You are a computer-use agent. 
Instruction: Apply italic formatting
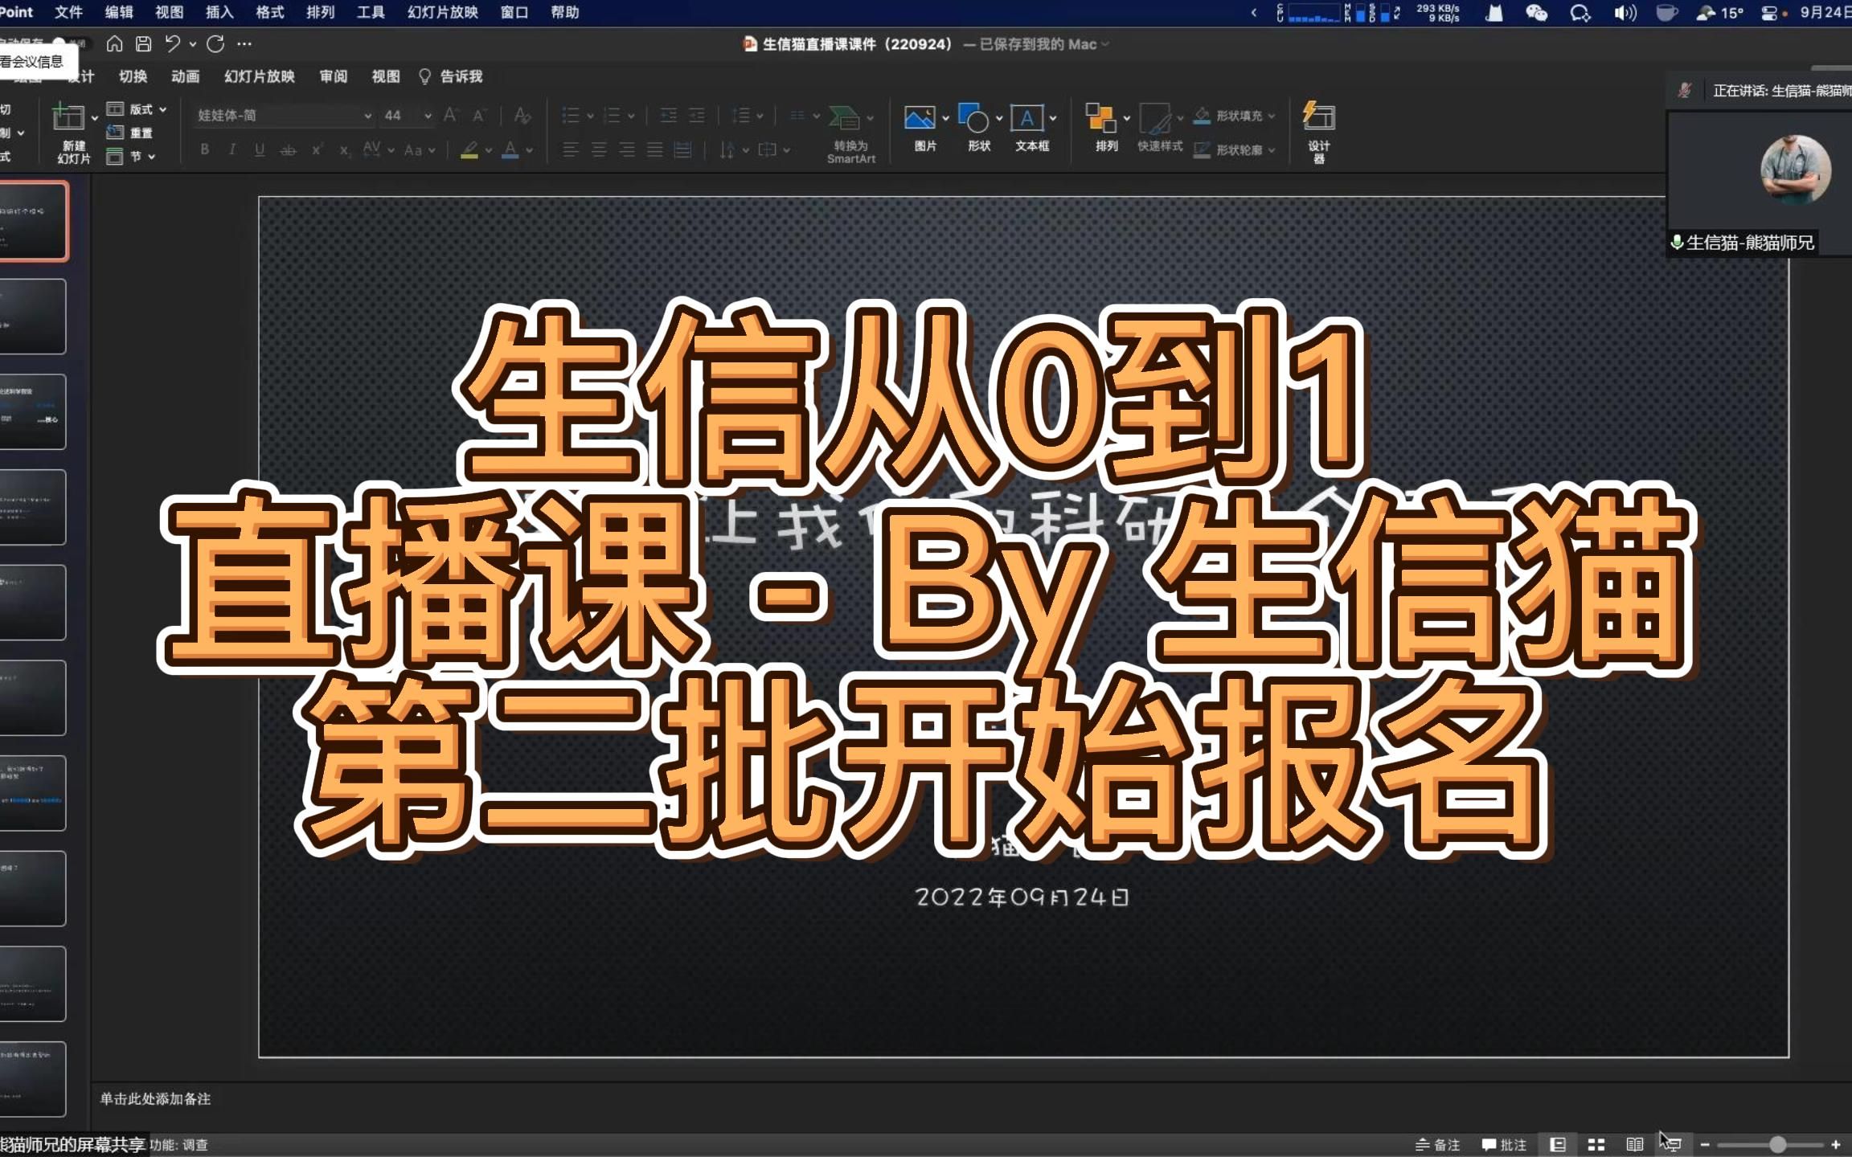click(x=231, y=149)
